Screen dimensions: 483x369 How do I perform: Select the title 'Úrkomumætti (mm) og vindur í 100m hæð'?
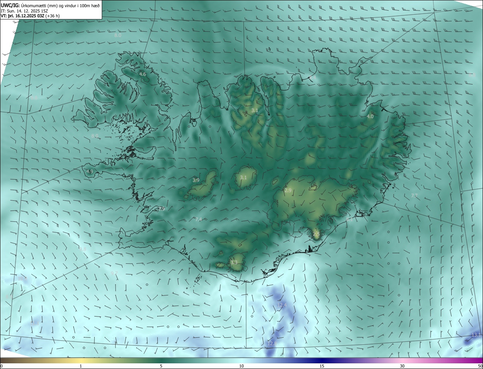60,5
